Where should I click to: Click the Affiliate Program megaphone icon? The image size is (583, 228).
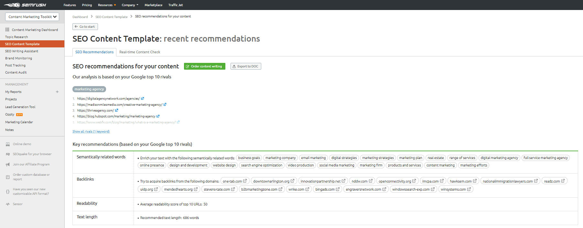point(8,164)
